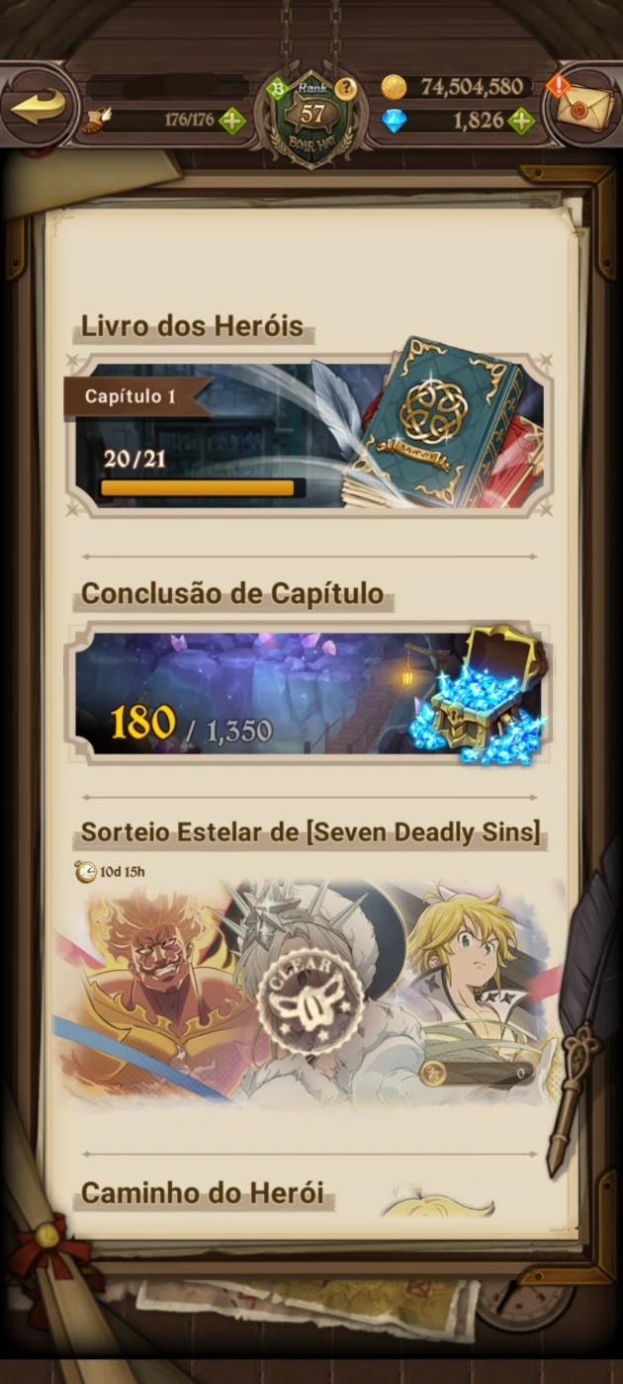623x1384 pixels.
Task: Tap the red alert notification badge
Action: pyautogui.click(x=558, y=85)
